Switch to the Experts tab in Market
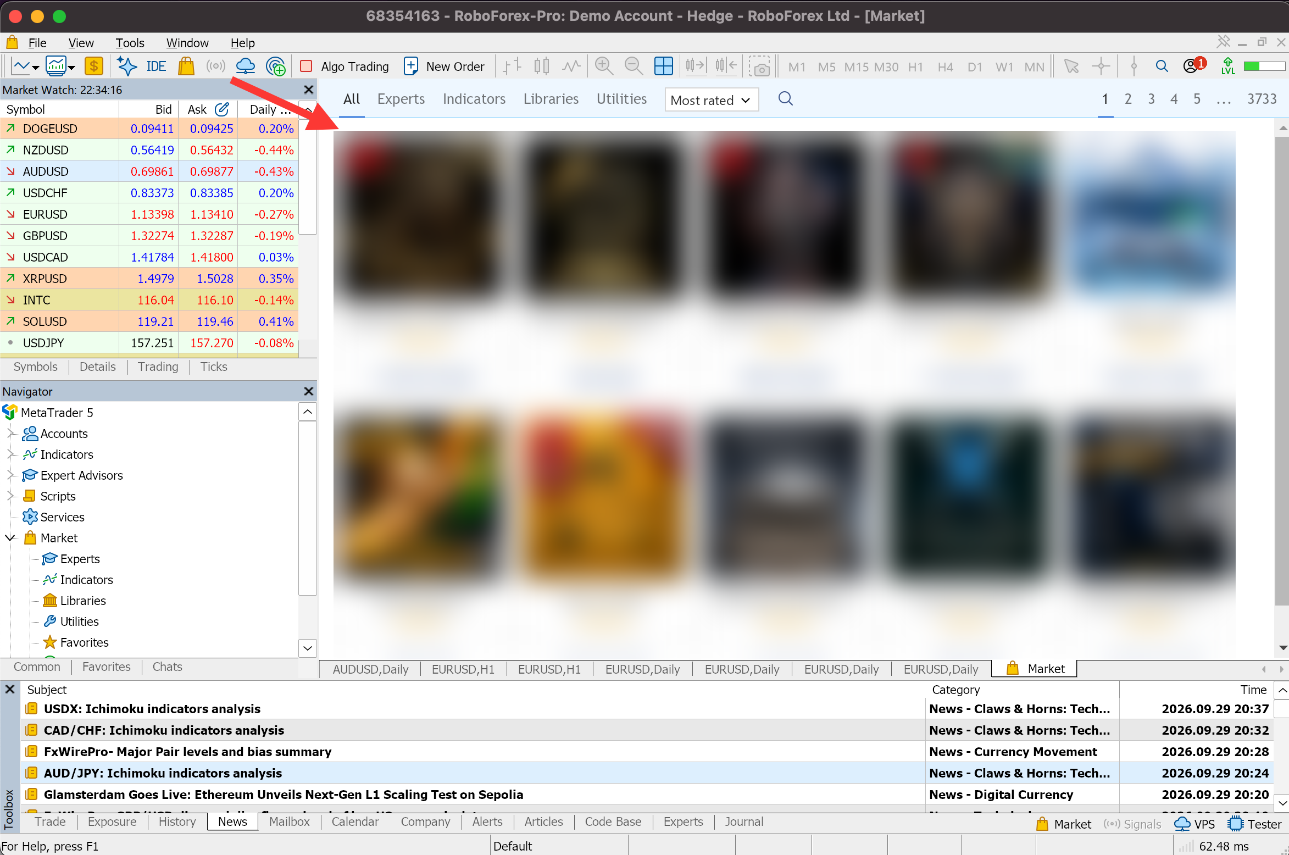The height and width of the screenshot is (855, 1289). [401, 99]
